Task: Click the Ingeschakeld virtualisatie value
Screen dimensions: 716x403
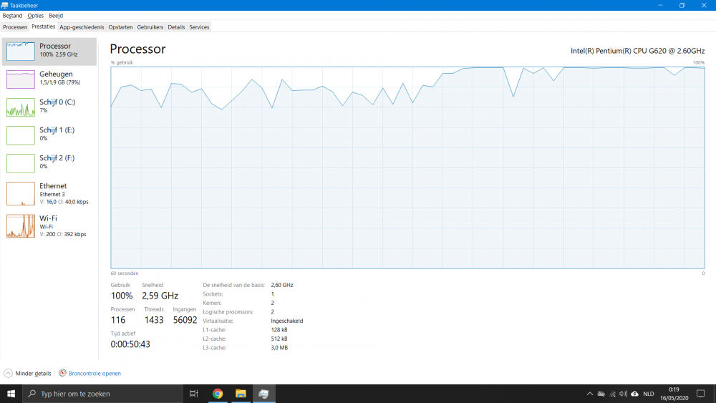Action: [x=287, y=321]
